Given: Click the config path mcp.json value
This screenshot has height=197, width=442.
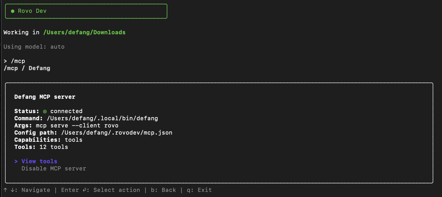Looking at the screenshot, I should coord(117,133).
